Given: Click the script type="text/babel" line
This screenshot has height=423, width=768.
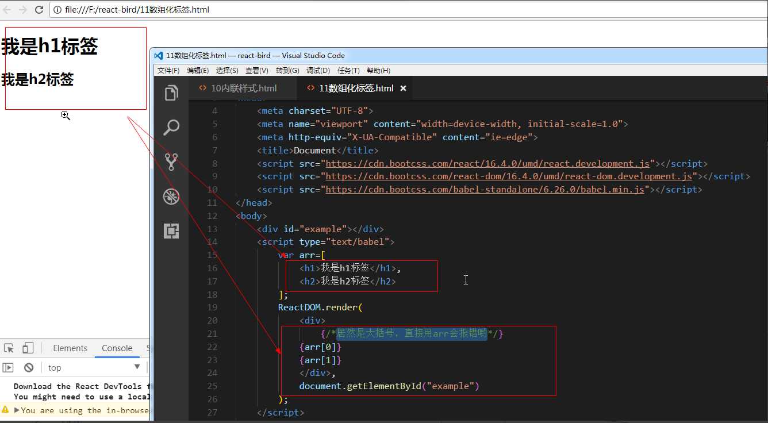Looking at the screenshot, I should click(x=326, y=242).
